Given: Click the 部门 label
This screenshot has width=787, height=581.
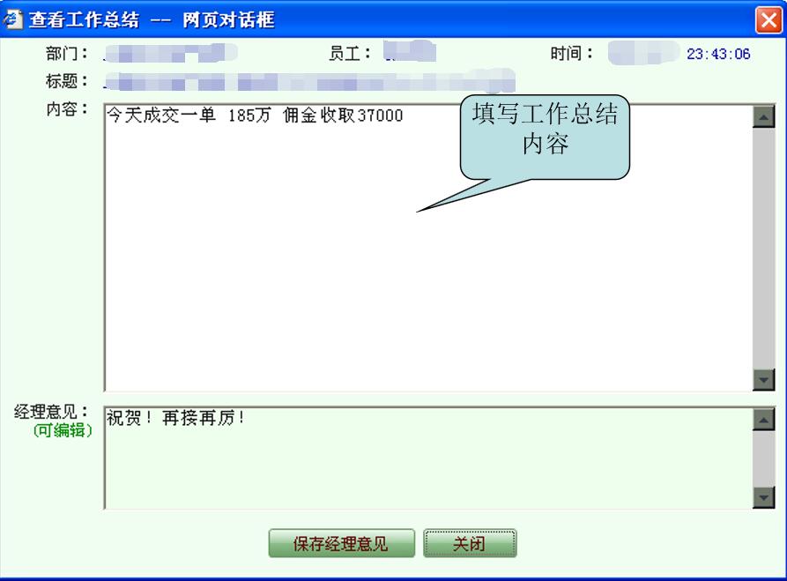Looking at the screenshot, I should tap(66, 53).
